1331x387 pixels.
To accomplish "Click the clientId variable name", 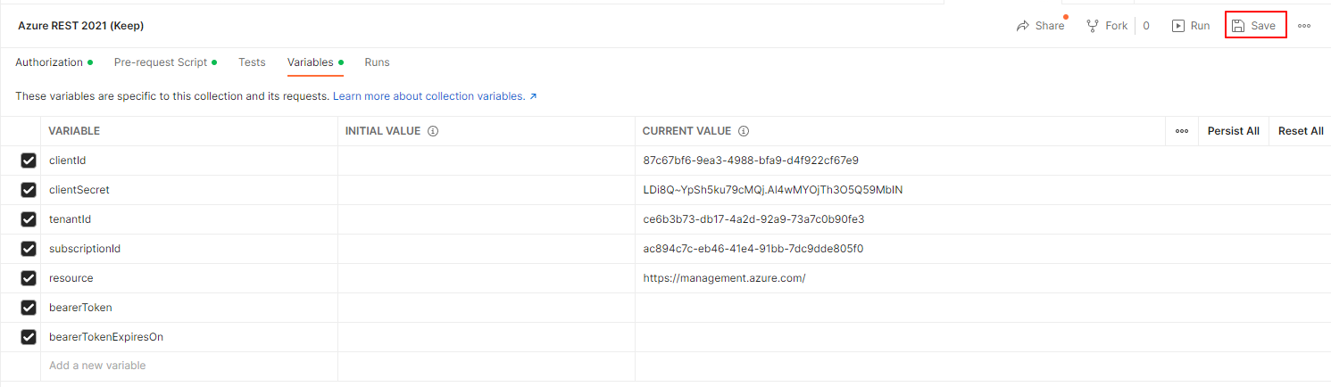I will click(67, 161).
